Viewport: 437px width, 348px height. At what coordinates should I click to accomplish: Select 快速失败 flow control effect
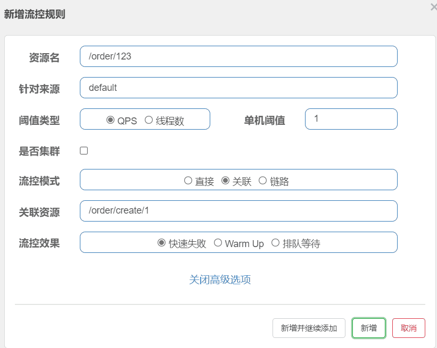[162, 243]
